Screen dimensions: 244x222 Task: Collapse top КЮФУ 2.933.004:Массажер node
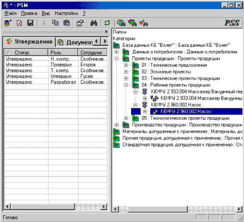click(136, 92)
